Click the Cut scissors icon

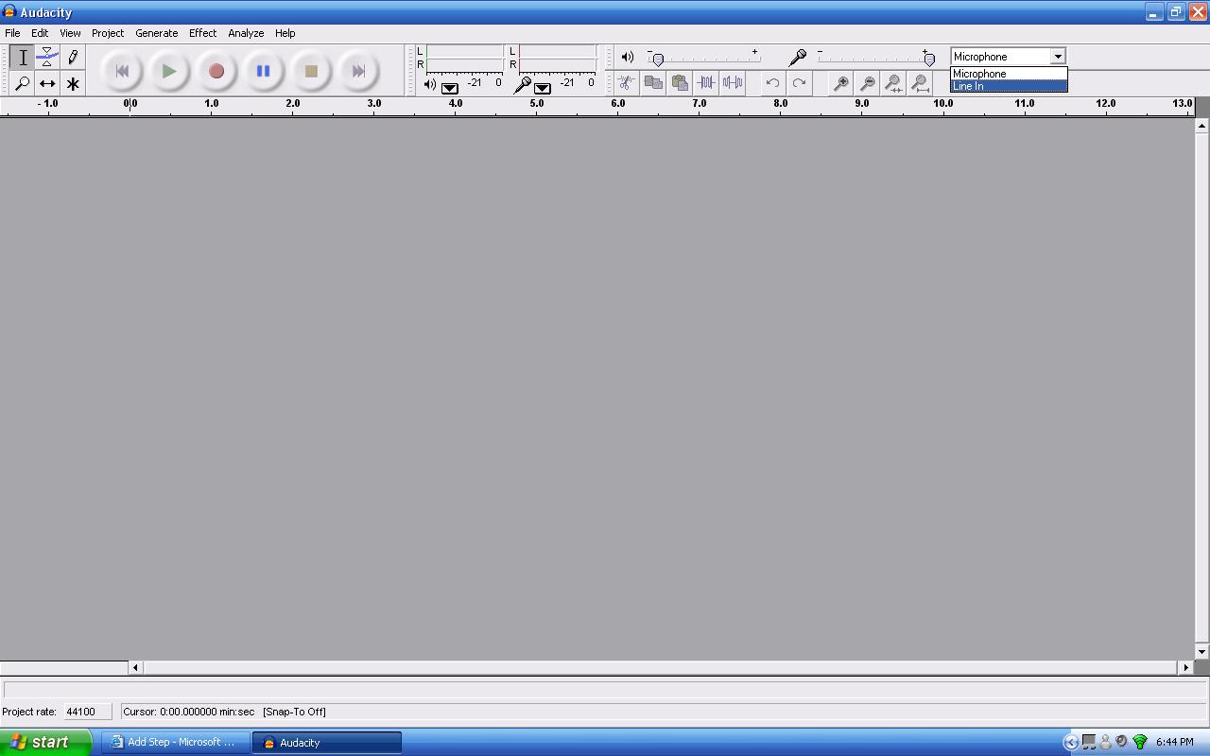pyautogui.click(x=626, y=83)
